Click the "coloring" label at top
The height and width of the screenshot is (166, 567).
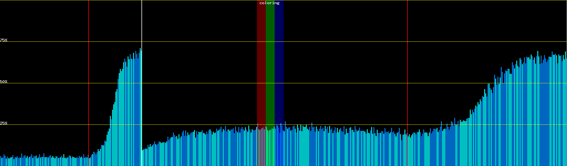tap(269, 3)
